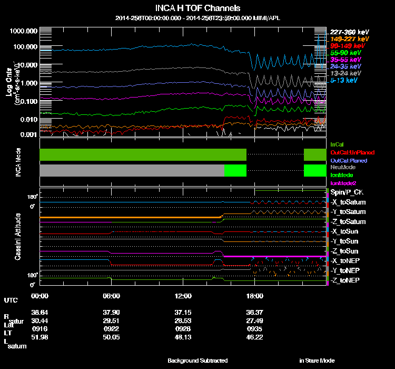Click the 18:00 UTC time tick label
The height and width of the screenshot is (369, 395).
click(254, 296)
